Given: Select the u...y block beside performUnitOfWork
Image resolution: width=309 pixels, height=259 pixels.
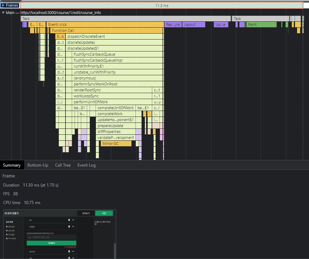Looking at the screenshot, I should (157, 102).
